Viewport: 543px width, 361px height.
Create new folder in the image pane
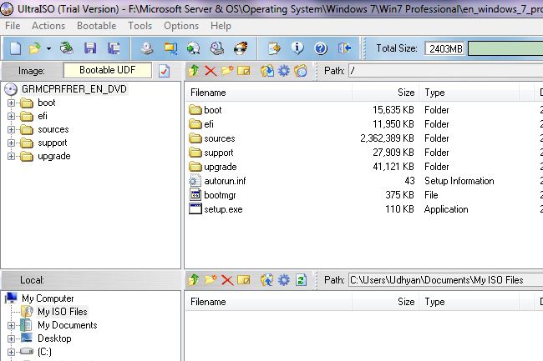227,71
